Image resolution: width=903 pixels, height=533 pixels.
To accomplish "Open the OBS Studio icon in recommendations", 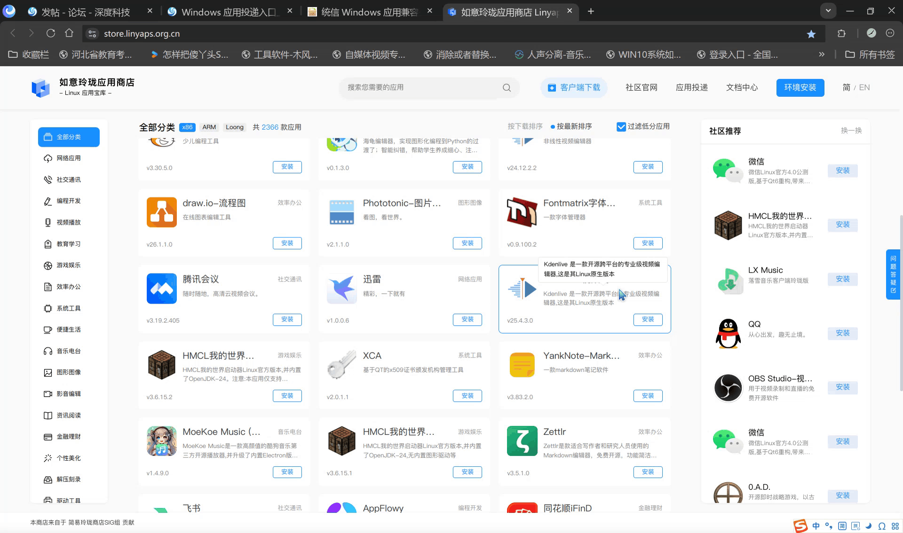I will (x=728, y=388).
